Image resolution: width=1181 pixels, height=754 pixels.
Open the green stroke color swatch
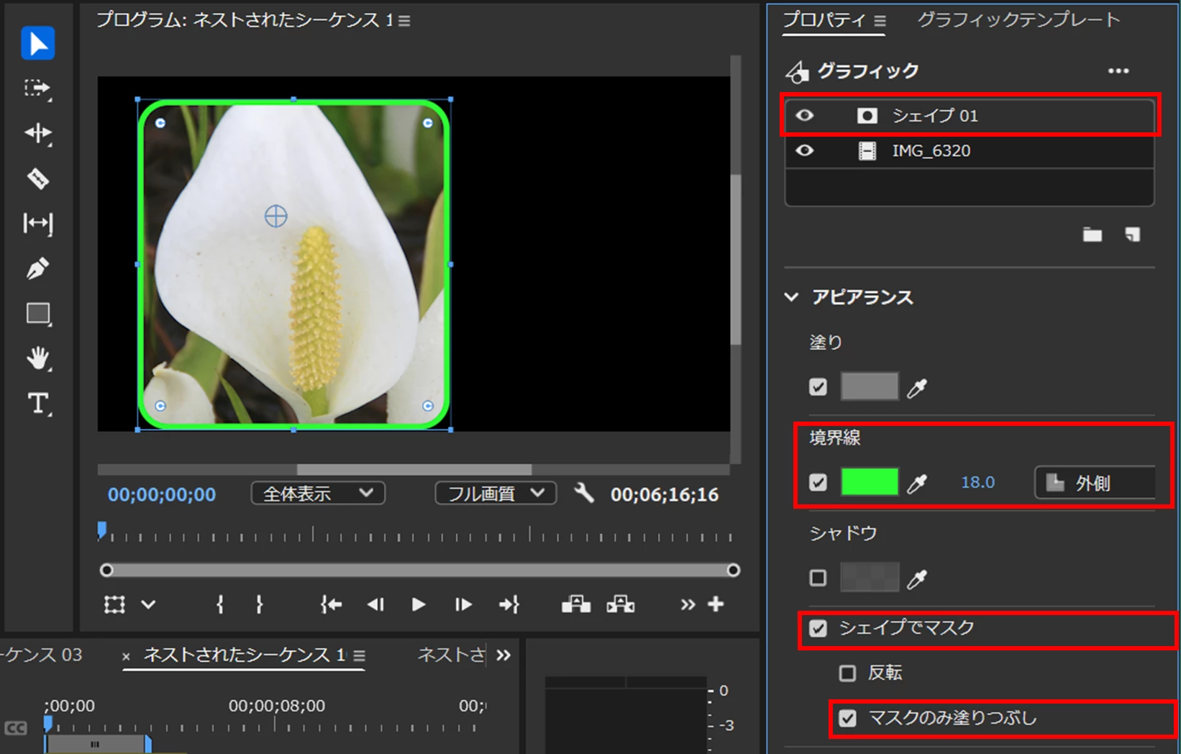[x=870, y=482]
